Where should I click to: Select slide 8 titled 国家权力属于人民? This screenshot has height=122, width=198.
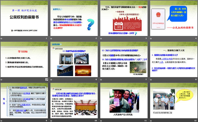click(x=173, y=59)
